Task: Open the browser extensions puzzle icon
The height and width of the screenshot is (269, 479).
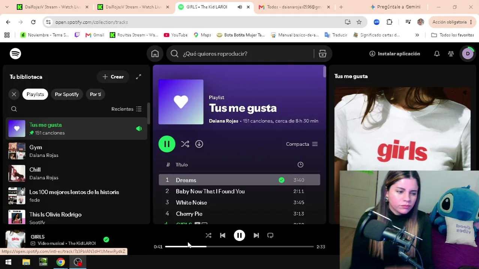Action: (x=389, y=22)
